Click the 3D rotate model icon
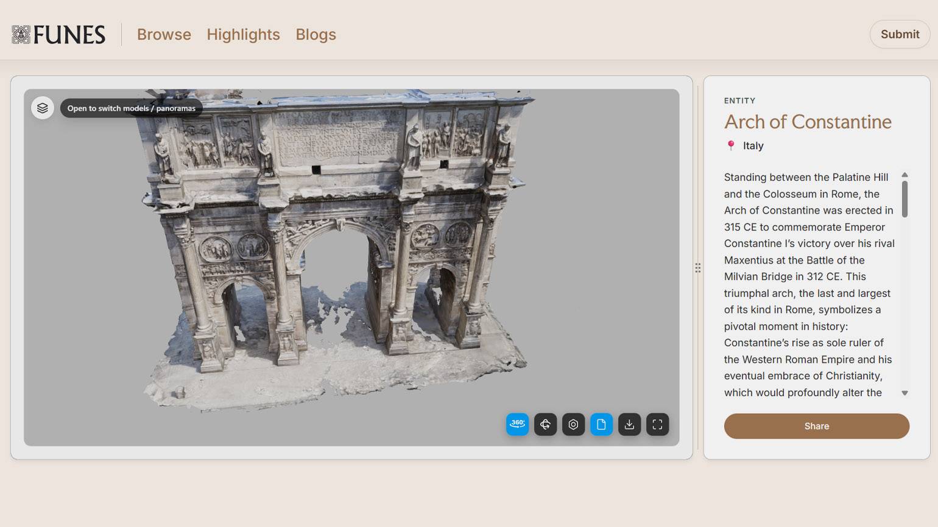Viewport: 938px width, 527px height. [x=545, y=424]
